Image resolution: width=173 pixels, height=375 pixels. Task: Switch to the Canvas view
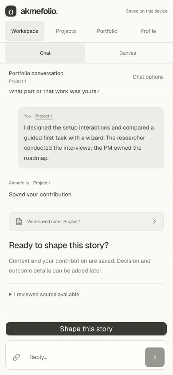click(128, 53)
